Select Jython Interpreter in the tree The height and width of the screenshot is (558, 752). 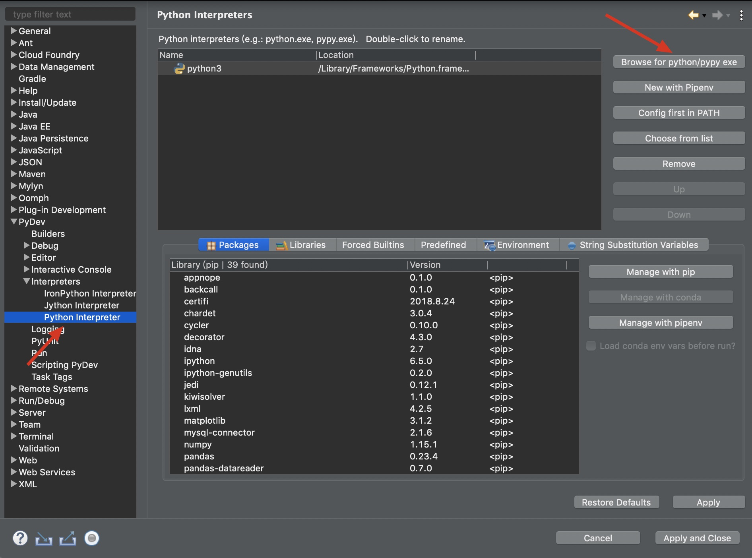pyautogui.click(x=81, y=305)
